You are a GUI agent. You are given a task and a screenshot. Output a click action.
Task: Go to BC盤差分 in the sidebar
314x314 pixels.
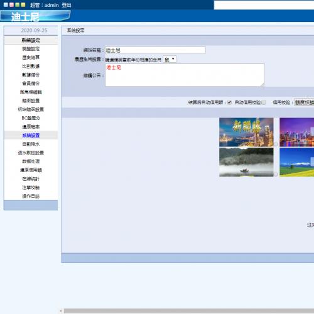coord(31,118)
